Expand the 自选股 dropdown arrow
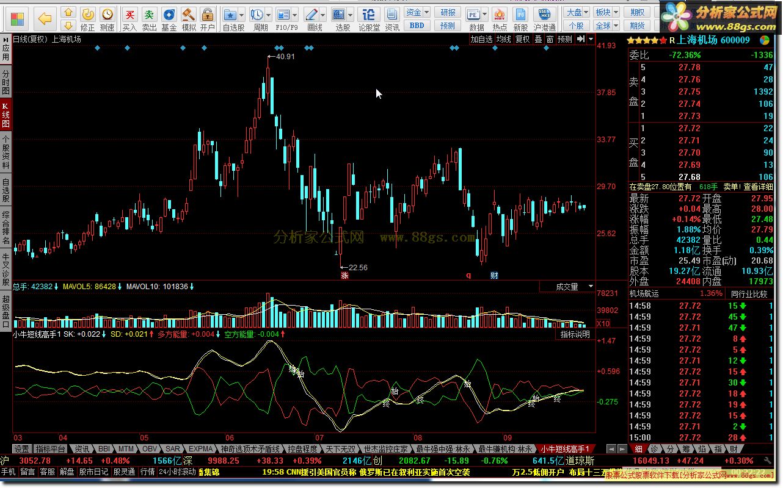 pyautogui.click(x=242, y=15)
